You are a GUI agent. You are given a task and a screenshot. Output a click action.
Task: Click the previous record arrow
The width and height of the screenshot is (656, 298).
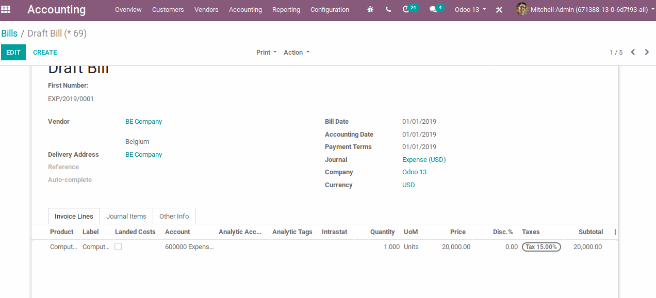coord(633,52)
